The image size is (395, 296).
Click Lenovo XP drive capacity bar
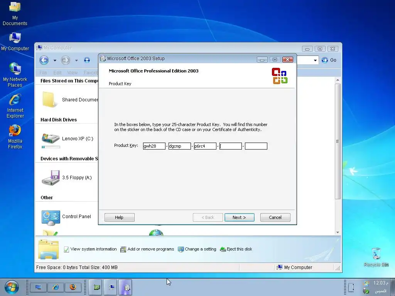click(51, 147)
